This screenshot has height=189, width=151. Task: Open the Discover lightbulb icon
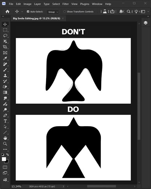tap(136, 12)
